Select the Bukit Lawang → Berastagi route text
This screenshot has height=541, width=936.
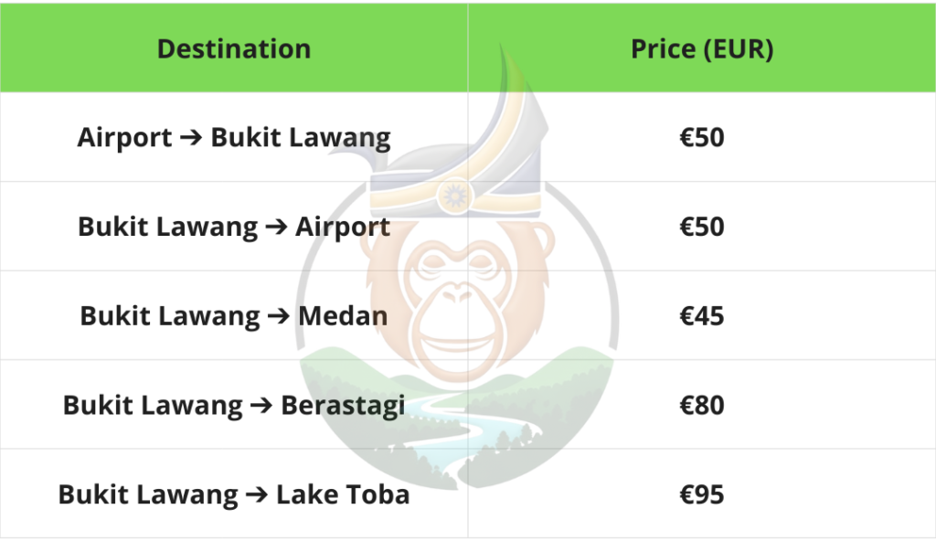[234, 405]
